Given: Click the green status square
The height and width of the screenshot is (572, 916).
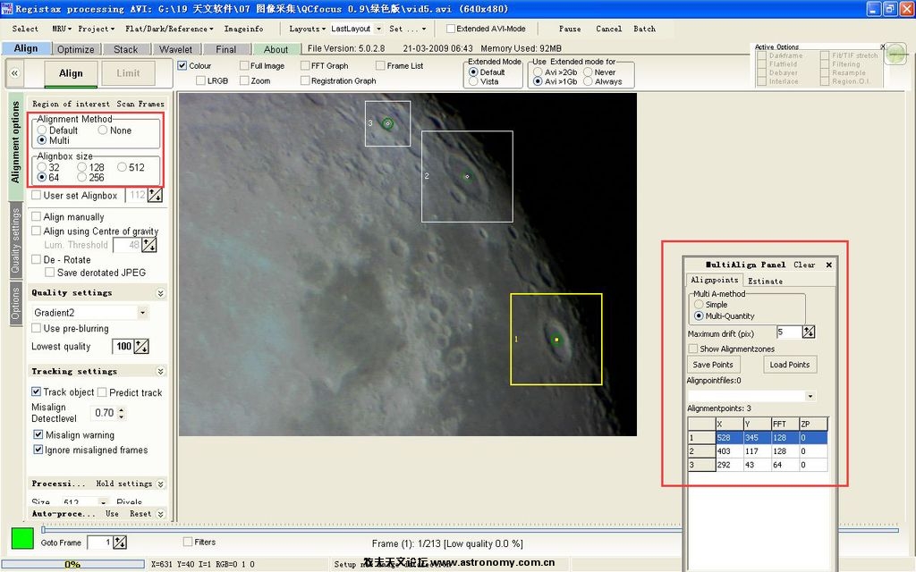Looking at the screenshot, I should [22, 538].
